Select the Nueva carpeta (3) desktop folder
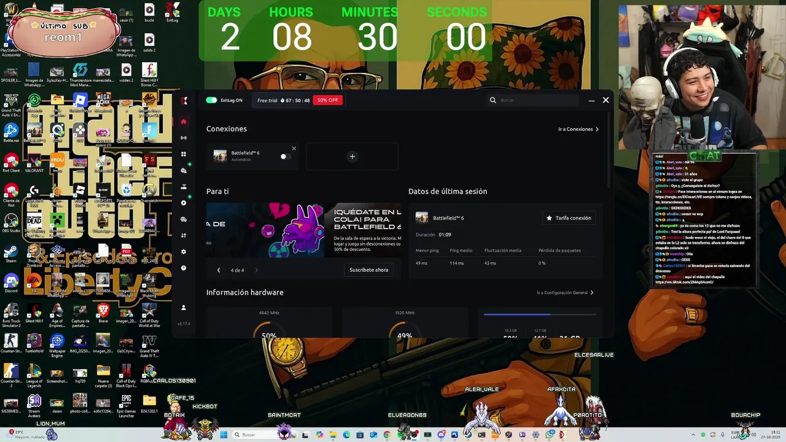This screenshot has height=442, width=786. point(103,375)
